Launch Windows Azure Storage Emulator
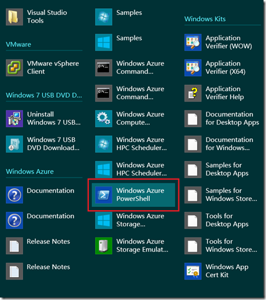Viewport: 266px width, 300px height. point(132,245)
